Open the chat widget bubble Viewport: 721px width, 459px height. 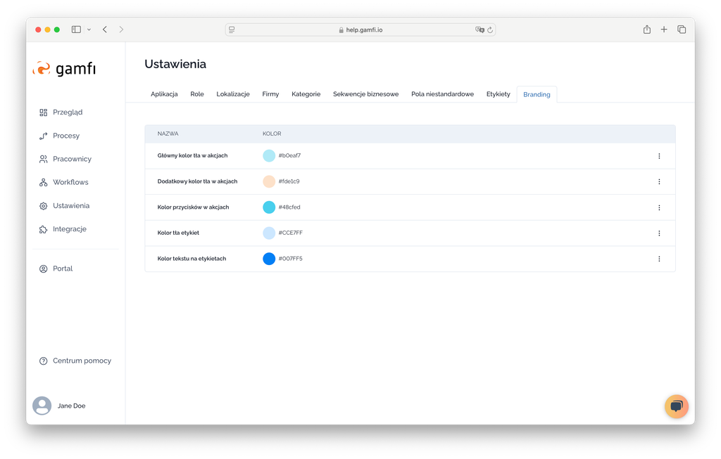coord(676,406)
